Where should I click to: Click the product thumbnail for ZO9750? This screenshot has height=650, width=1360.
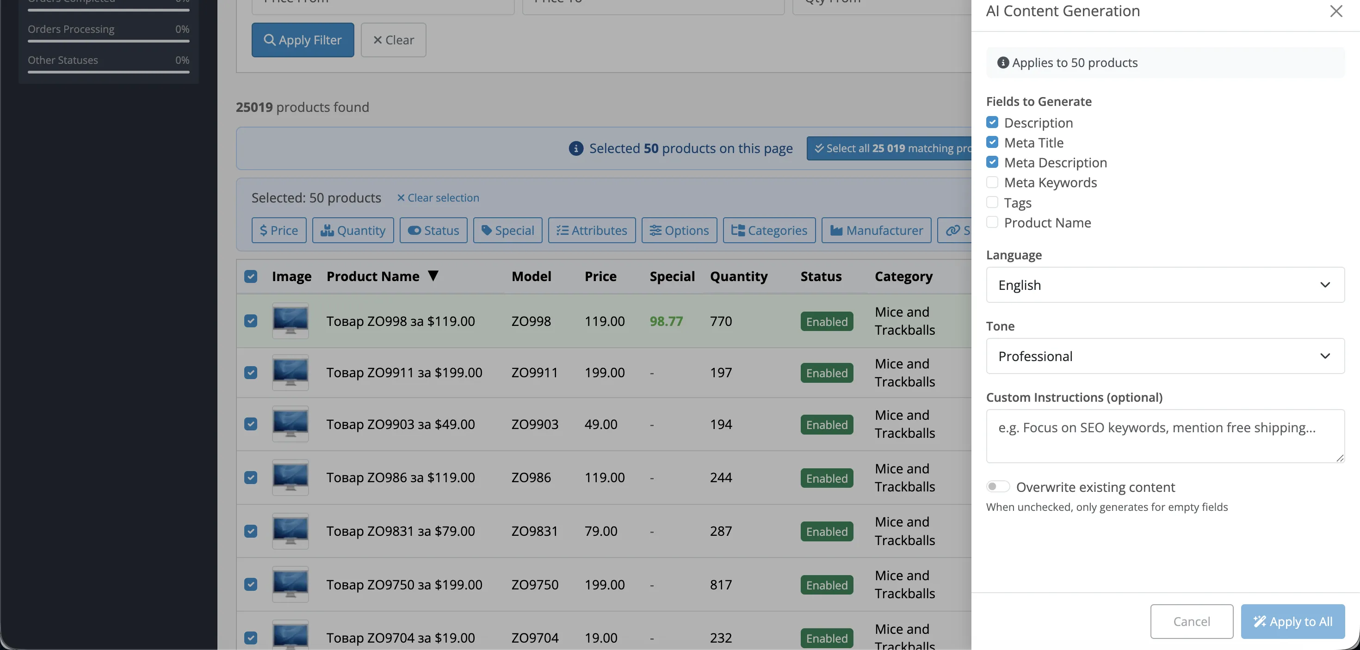coord(291,584)
